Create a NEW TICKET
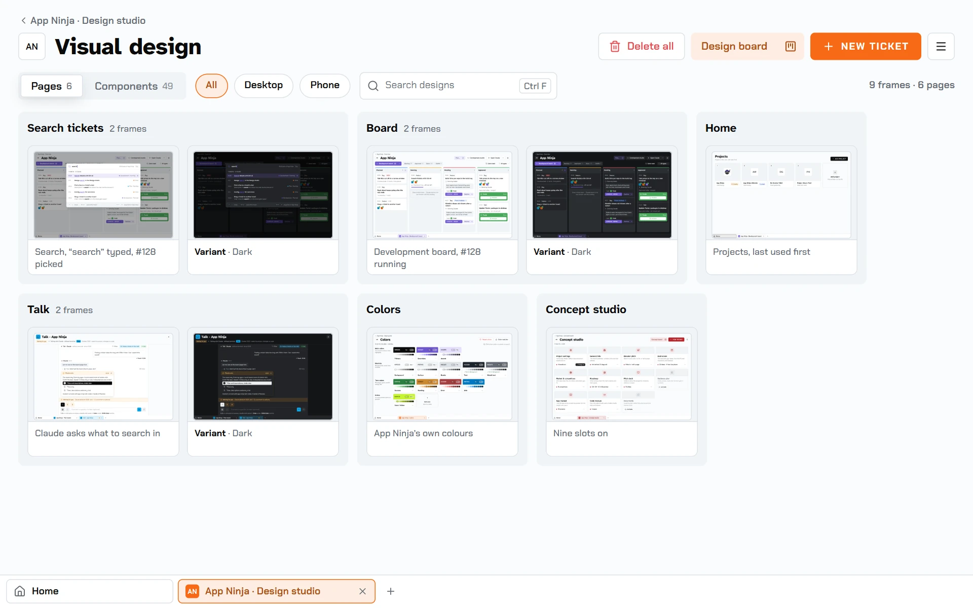 tap(866, 46)
